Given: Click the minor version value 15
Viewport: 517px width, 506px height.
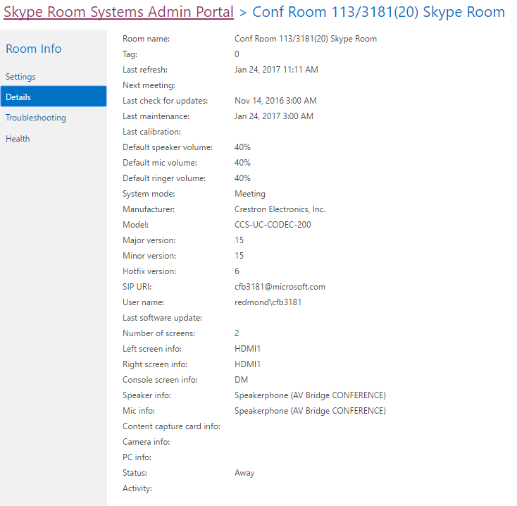Looking at the screenshot, I should pyautogui.click(x=239, y=256).
